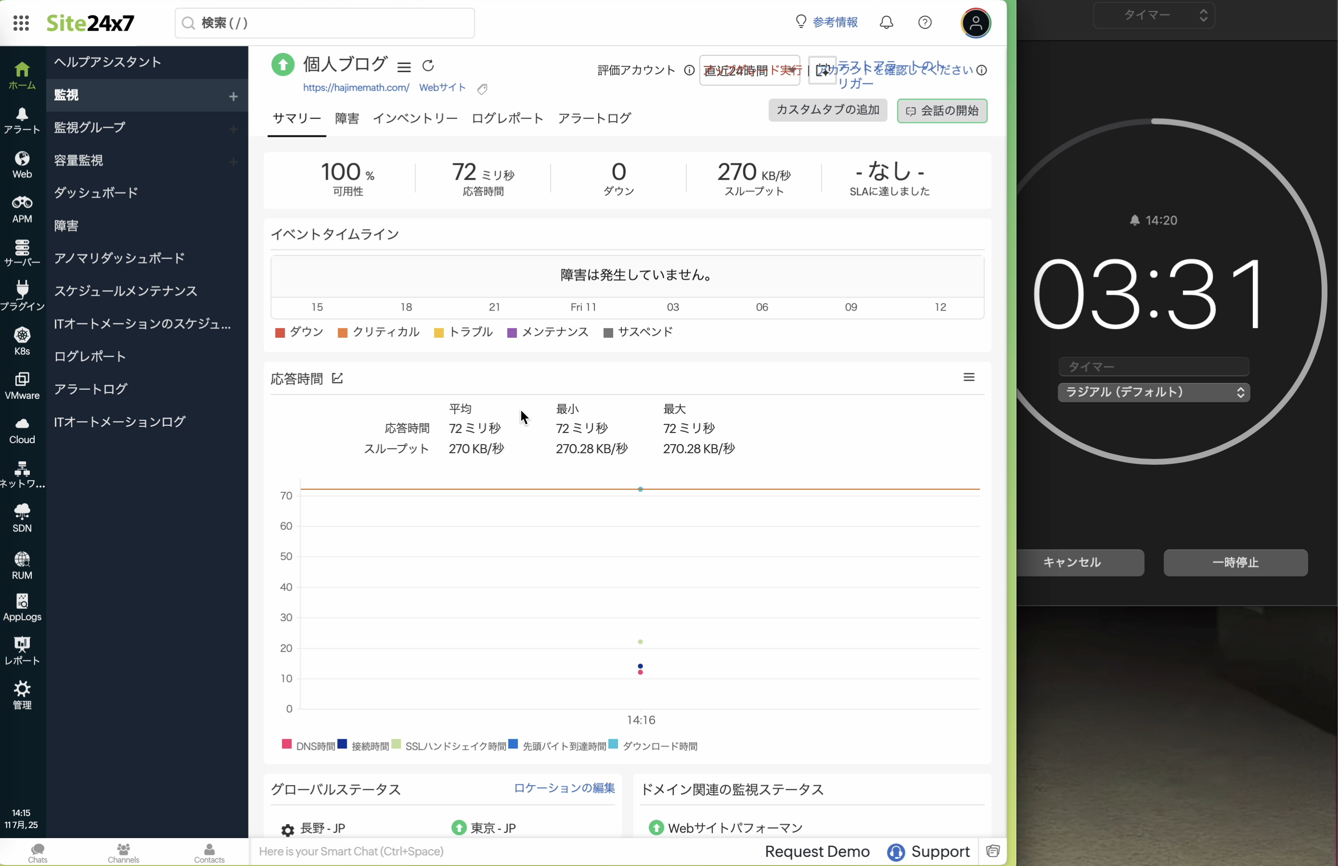Click the notification bell icon
This screenshot has width=1338, height=866.
(x=886, y=23)
